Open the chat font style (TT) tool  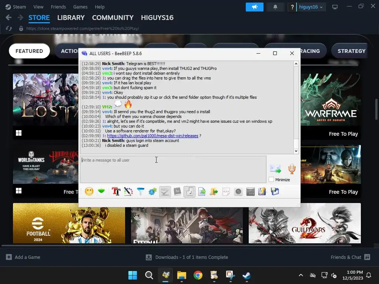click(x=116, y=192)
